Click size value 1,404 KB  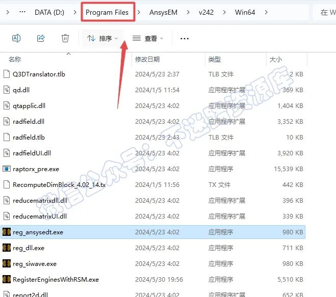[x=290, y=105]
